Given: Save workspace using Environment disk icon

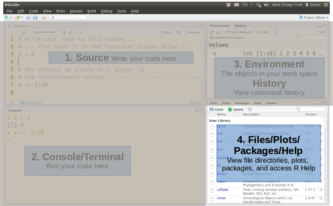Looking at the screenshot, I should (218, 32).
